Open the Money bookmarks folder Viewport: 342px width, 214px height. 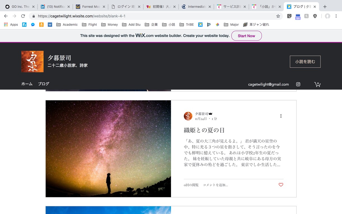tap(110, 25)
